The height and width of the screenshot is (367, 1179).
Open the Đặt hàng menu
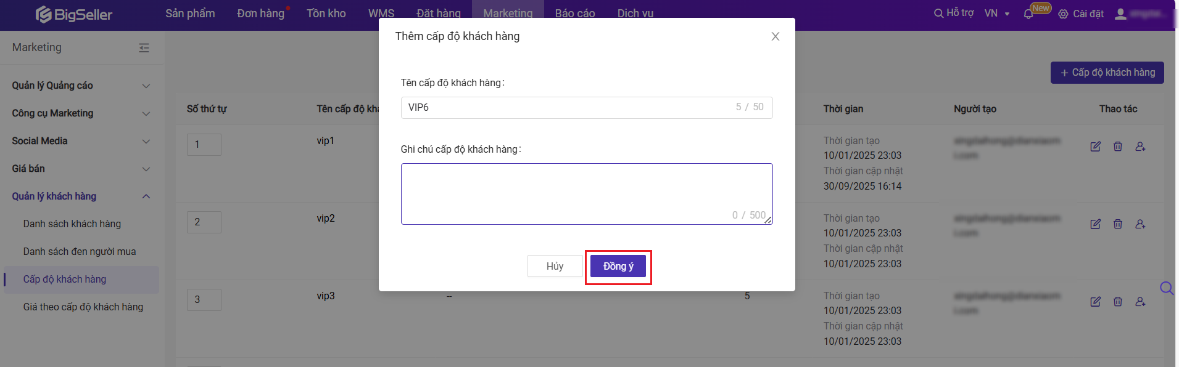(x=439, y=14)
